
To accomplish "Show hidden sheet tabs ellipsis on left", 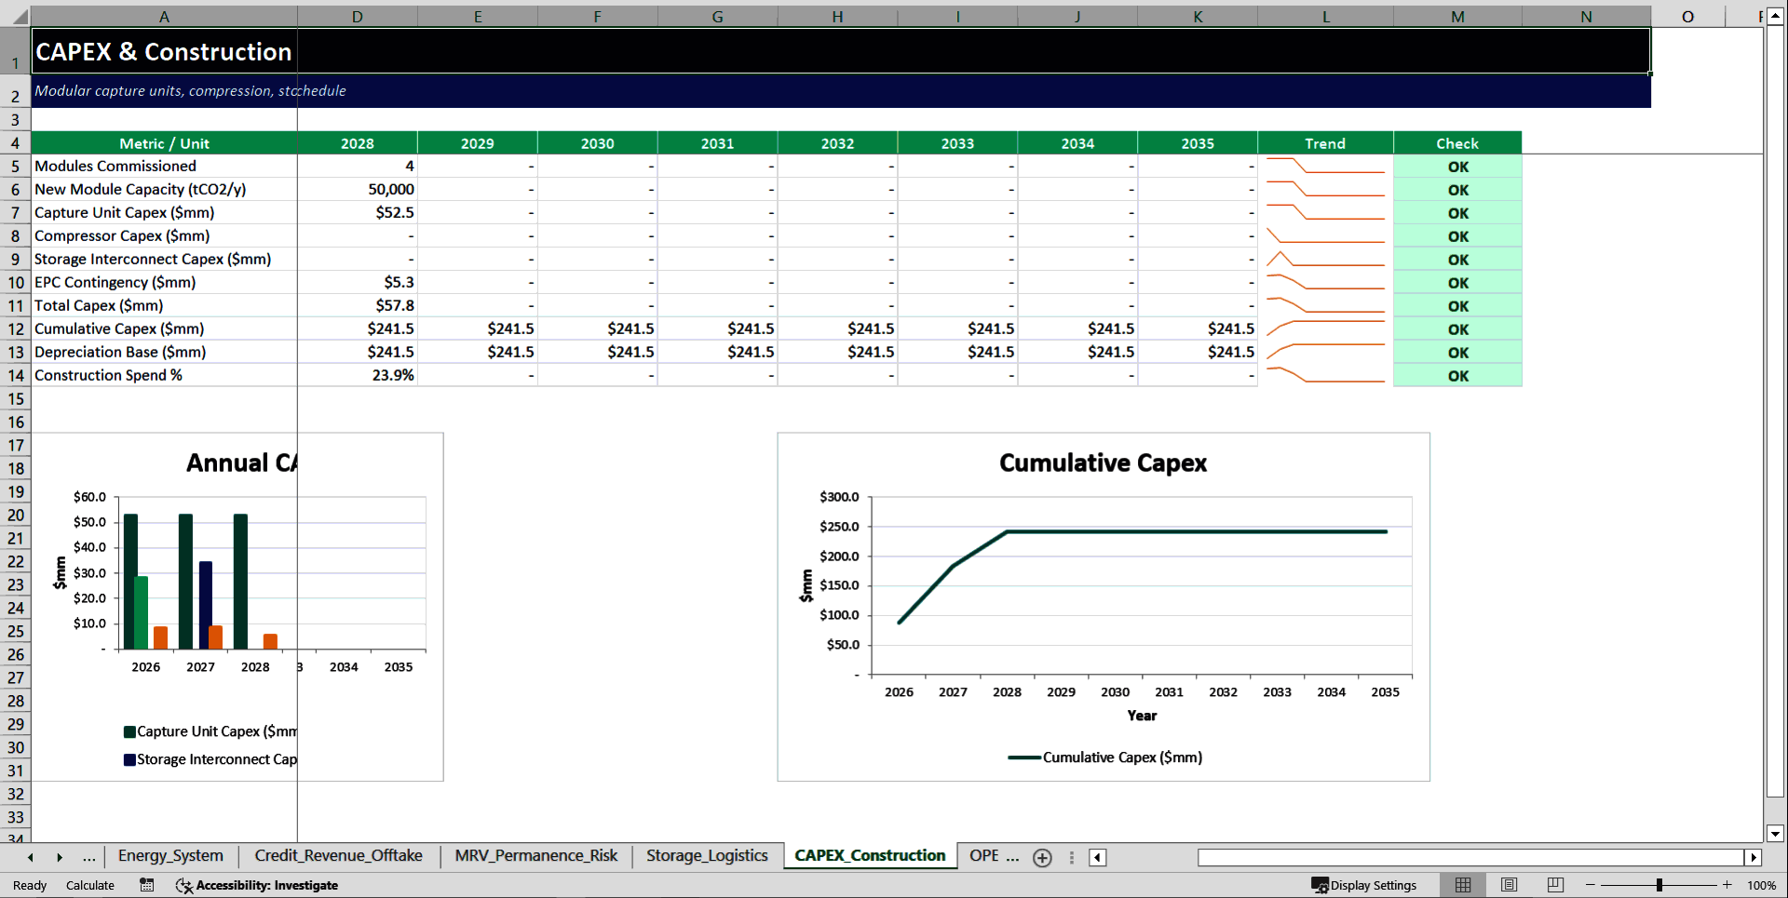I will click(x=88, y=857).
